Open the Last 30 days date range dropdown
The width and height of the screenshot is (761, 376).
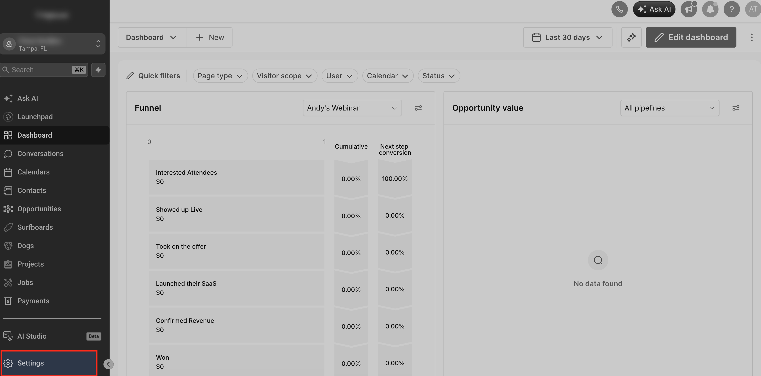567,37
